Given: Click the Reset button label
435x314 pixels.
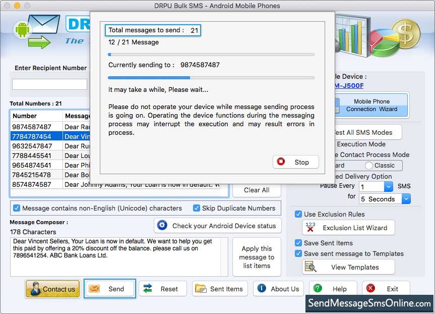Looking at the screenshot, I should [169, 289].
